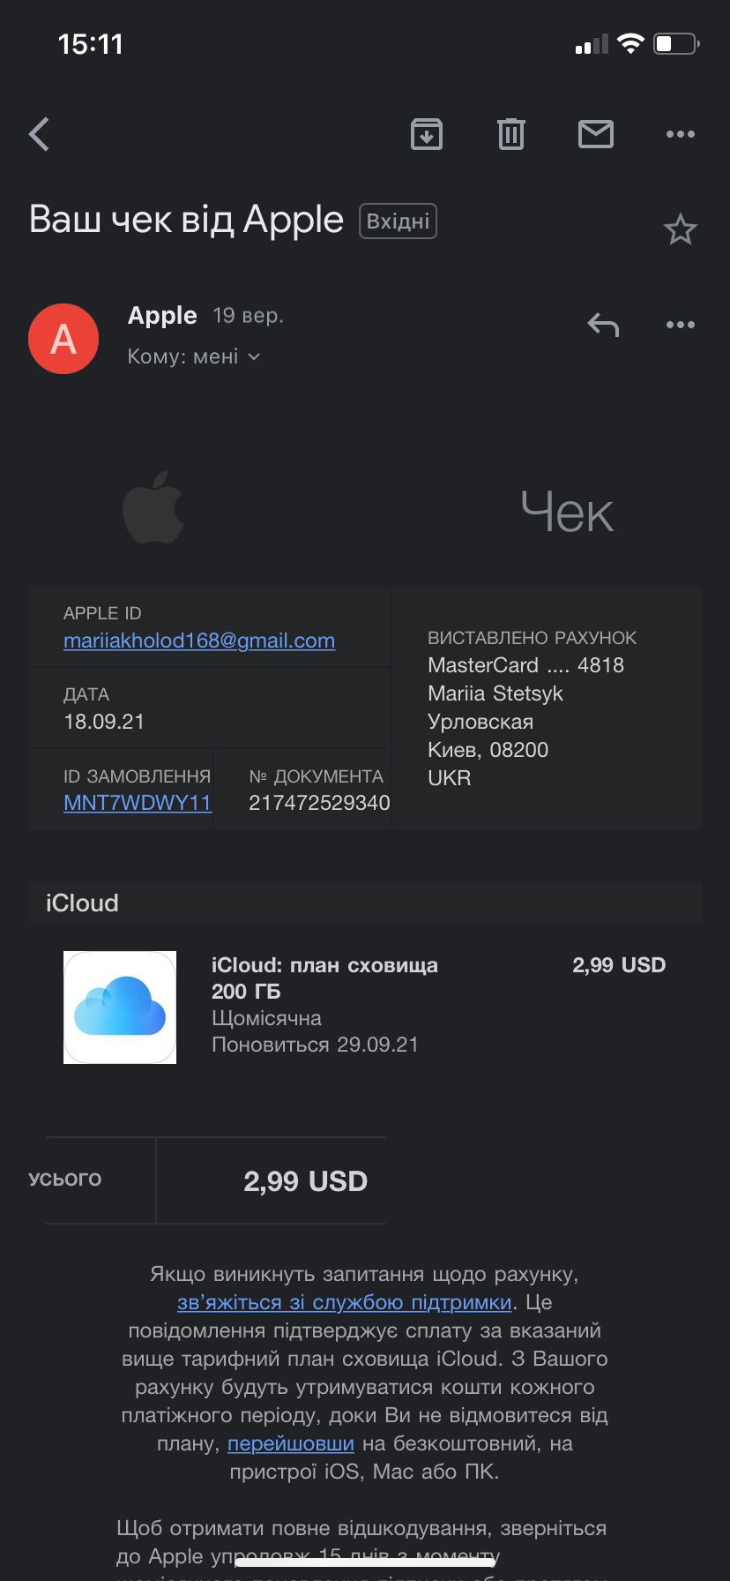
Task: Tap the cellular signal bars
Action: point(592,44)
